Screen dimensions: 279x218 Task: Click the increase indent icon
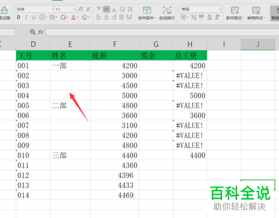[130, 9]
